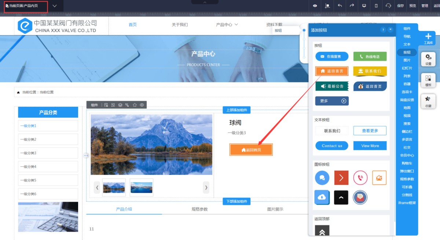Close the 添加按钮 panel

tap(390, 30)
